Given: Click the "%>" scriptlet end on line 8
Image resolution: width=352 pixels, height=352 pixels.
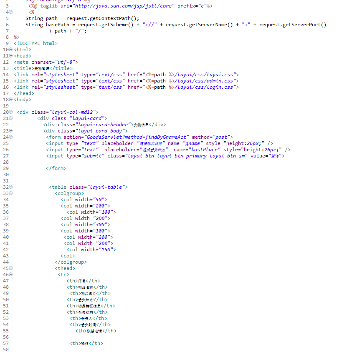Looking at the screenshot, I should point(16,37).
